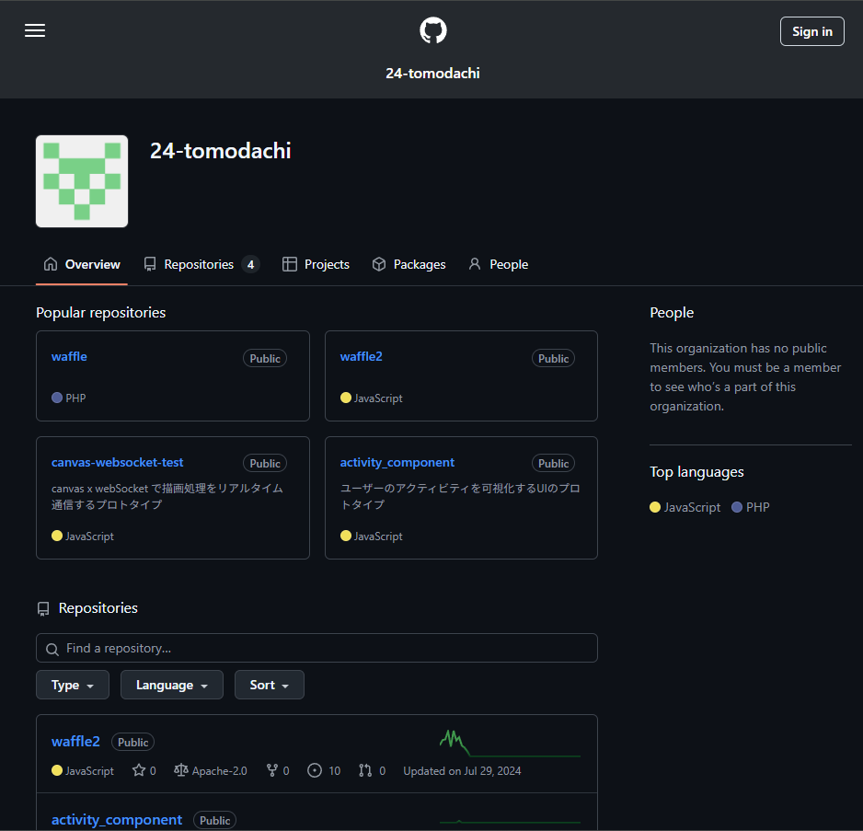Click the Repositories tab book icon

pos(150,264)
